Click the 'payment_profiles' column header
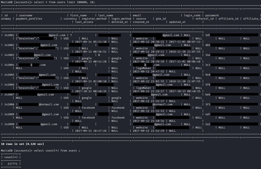Screen dimensions: 261x169 29,19
